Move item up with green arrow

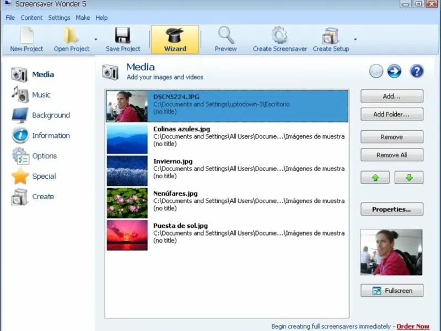pyautogui.click(x=375, y=177)
